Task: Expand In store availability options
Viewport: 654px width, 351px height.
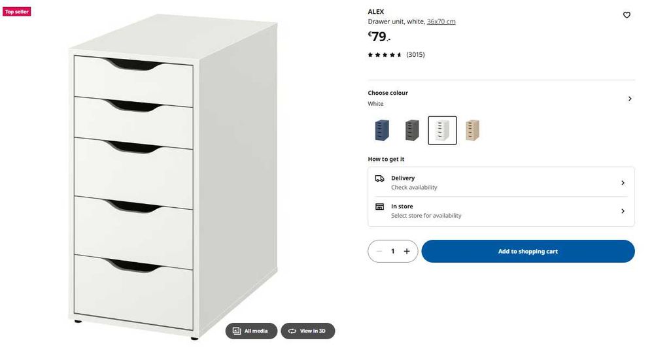Action: 623,211
